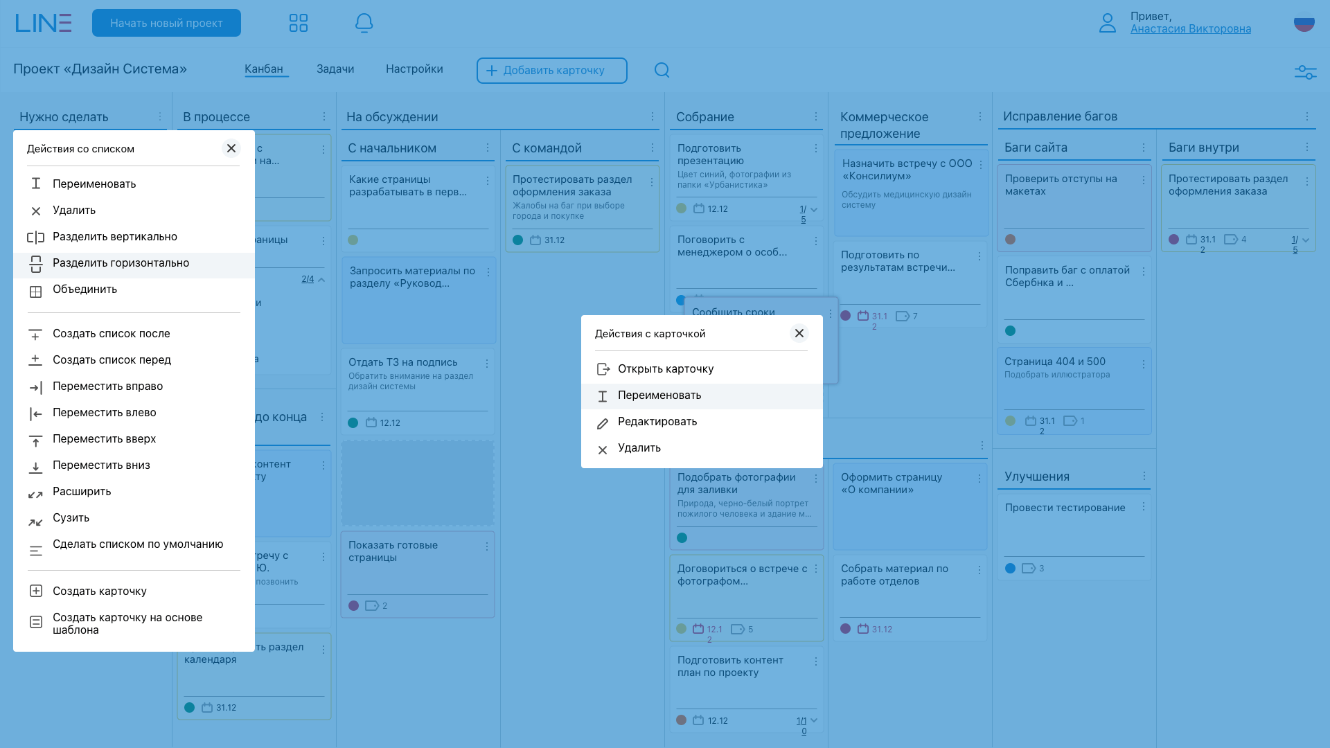
Task: Expand 1/1 checklist on Подготовить контент план card
Action: [x=814, y=720]
